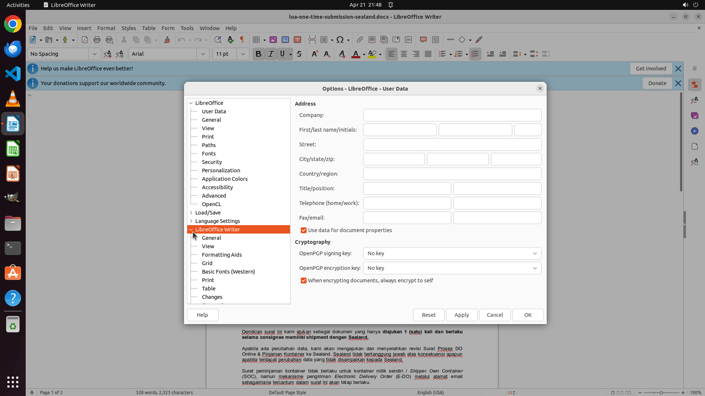Screen dimensions: 705x396
Task: Expand the Load/Save tree node
Action: pyautogui.click(x=191, y=213)
